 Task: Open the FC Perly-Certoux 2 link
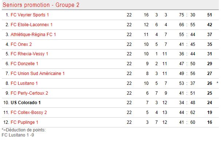click(29, 93)
